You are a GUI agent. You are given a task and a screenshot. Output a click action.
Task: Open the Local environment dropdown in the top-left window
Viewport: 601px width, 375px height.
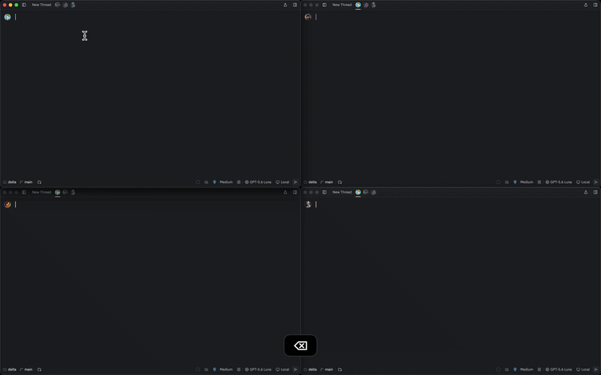pos(282,182)
